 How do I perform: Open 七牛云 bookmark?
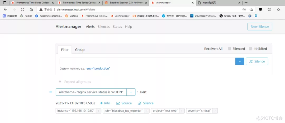click(x=174, y=16)
